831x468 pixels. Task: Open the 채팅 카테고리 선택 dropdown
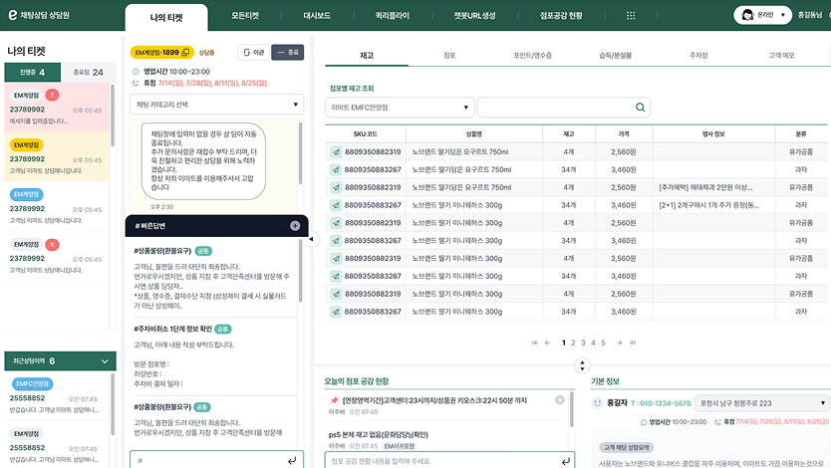pyautogui.click(x=216, y=104)
